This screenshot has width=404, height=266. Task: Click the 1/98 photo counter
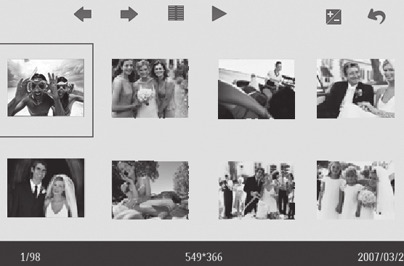click(x=31, y=257)
